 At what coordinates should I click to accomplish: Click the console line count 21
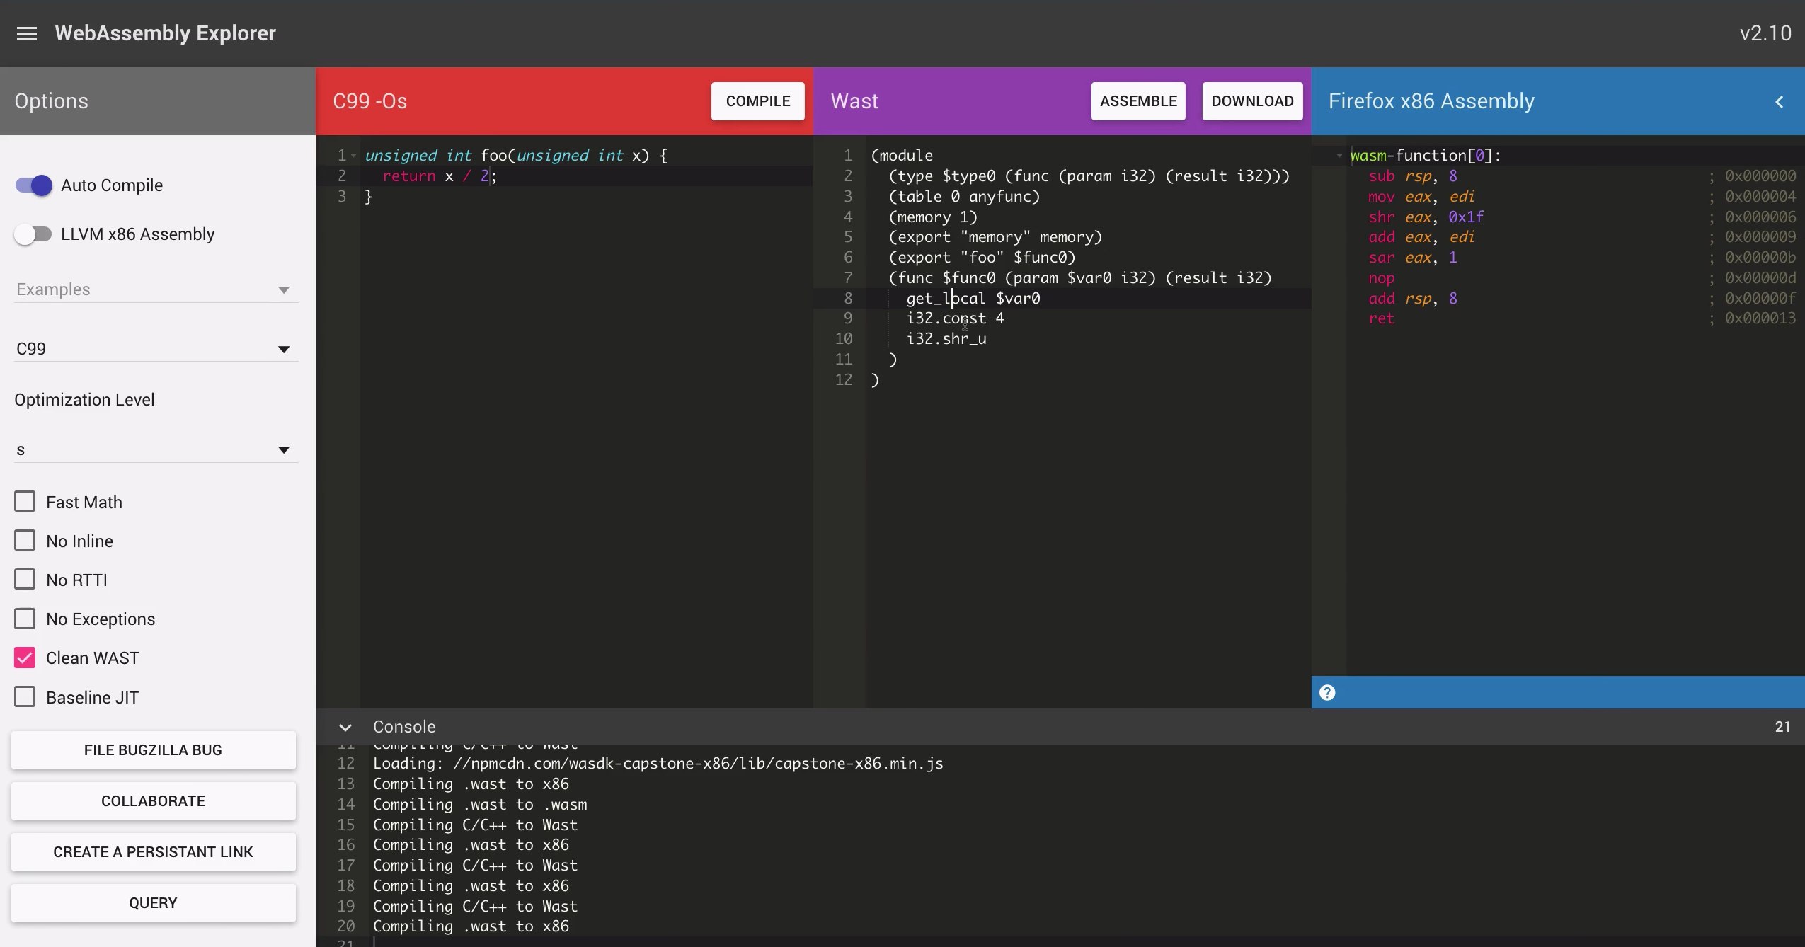tap(1783, 727)
